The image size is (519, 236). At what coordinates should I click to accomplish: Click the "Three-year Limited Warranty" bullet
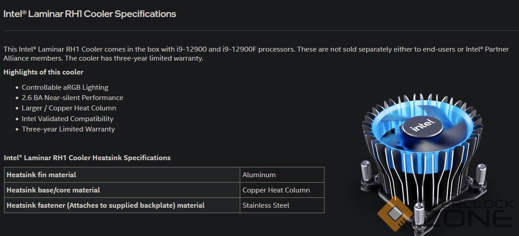tap(68, 129)
